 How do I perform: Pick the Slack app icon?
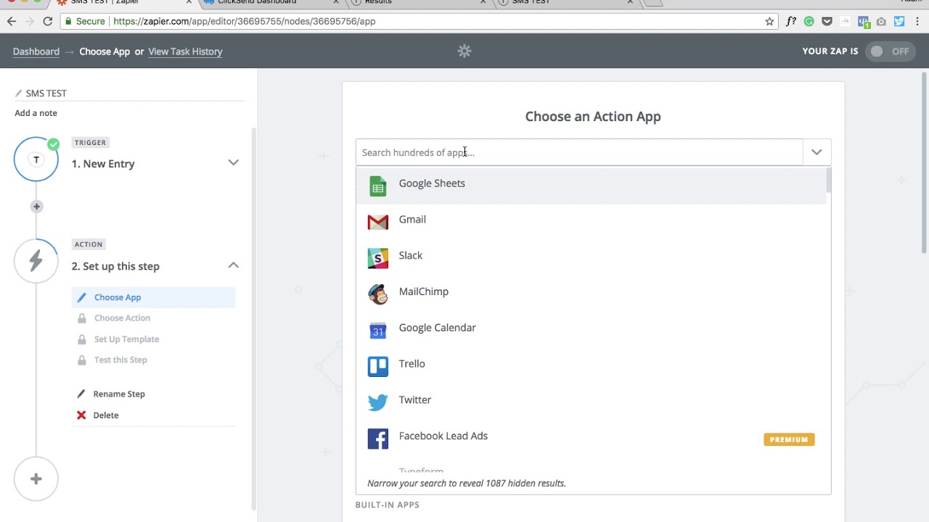coord(377,258)
